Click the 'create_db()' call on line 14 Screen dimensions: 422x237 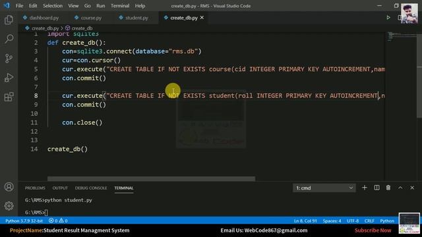pyautogui.click(x=67, y=149)
